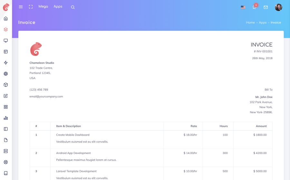Click the Apps breadcrumb link

point(263,22)
